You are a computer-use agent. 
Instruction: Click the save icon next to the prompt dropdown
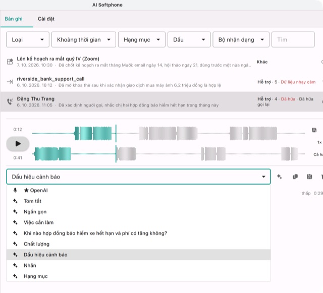tap(309, 177)
